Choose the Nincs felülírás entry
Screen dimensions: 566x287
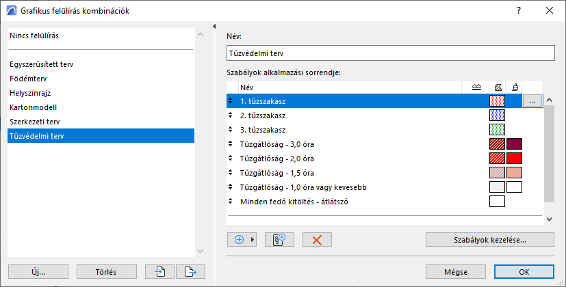39,34
